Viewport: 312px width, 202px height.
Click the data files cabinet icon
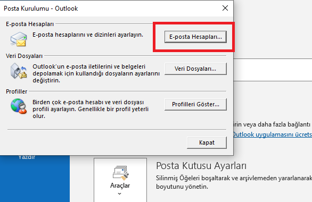[x=19, y=71]
